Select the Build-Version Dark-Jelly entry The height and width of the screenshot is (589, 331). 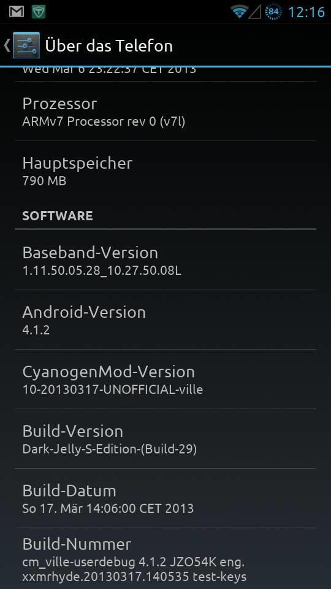[x=165, y=439]
